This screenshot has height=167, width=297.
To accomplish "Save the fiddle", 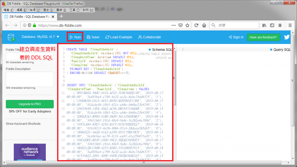I will point(93,37).
